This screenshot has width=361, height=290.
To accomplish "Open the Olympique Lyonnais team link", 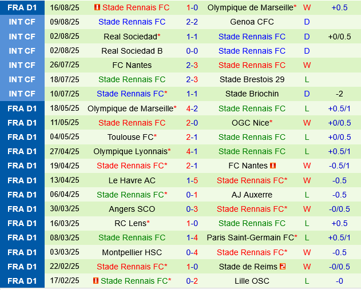I will click(x=130, y=151).
